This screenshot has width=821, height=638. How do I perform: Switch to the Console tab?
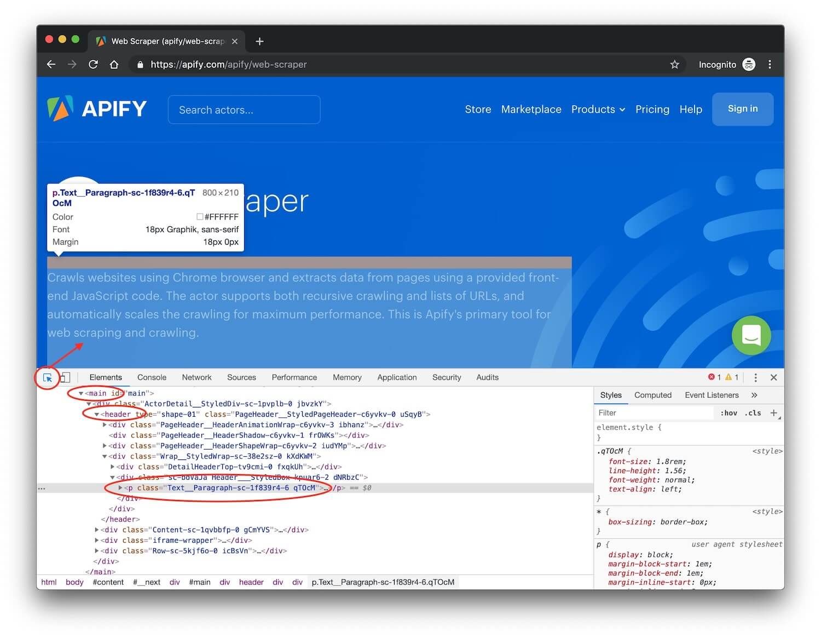[152, 377]
